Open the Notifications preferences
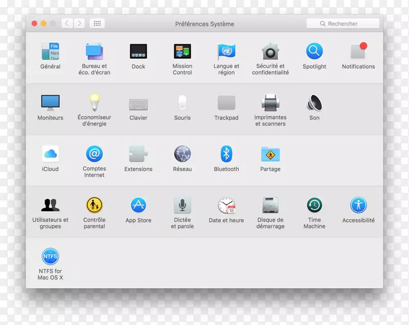Screen dimensions: 409x325 (x=358, y=52)
